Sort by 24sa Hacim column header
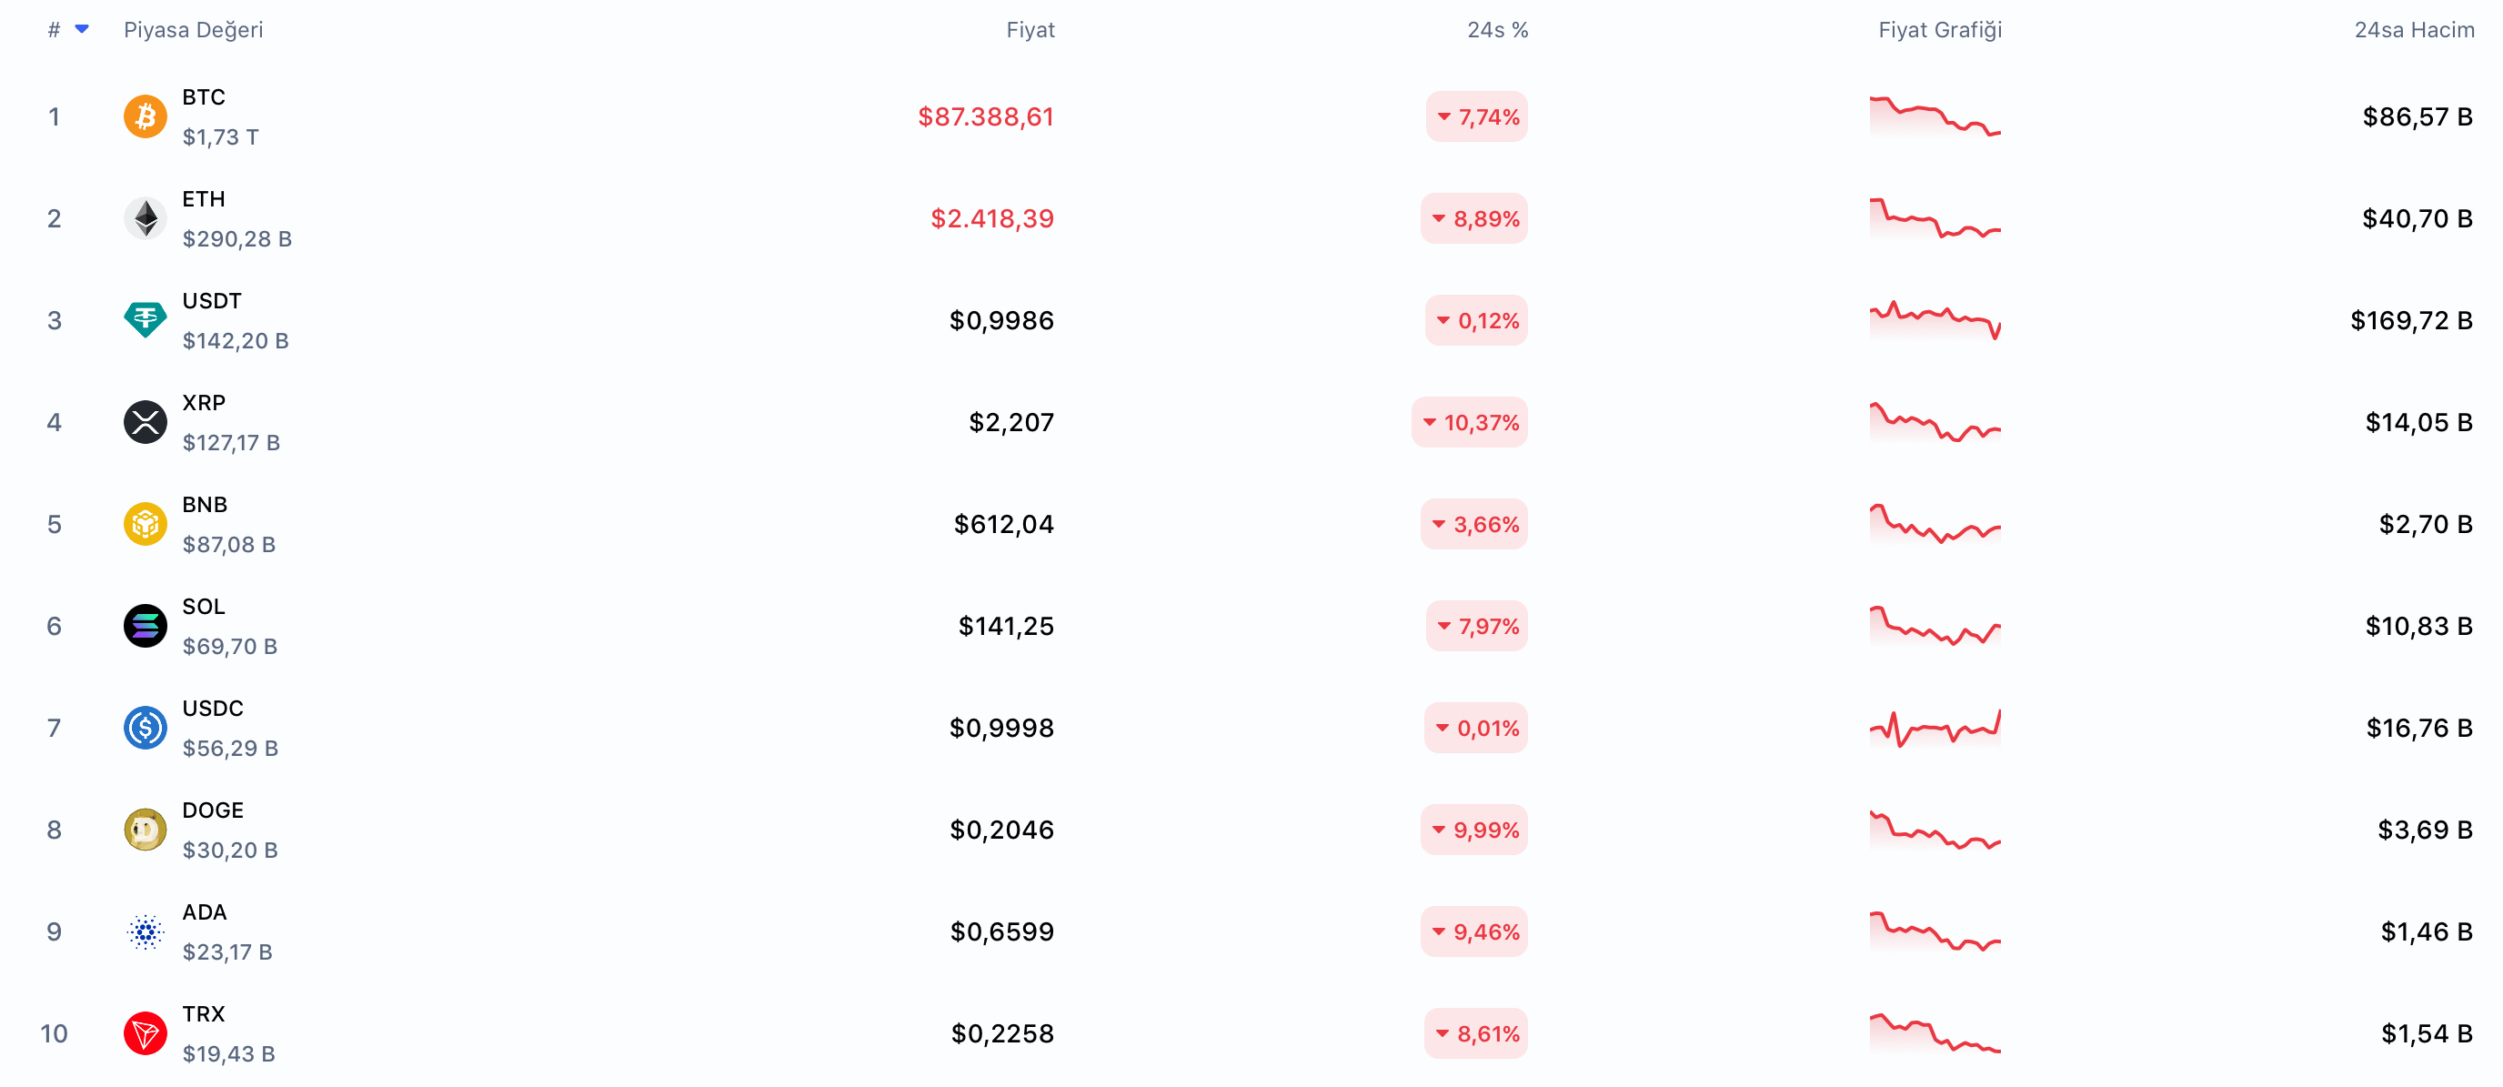 2413,30
